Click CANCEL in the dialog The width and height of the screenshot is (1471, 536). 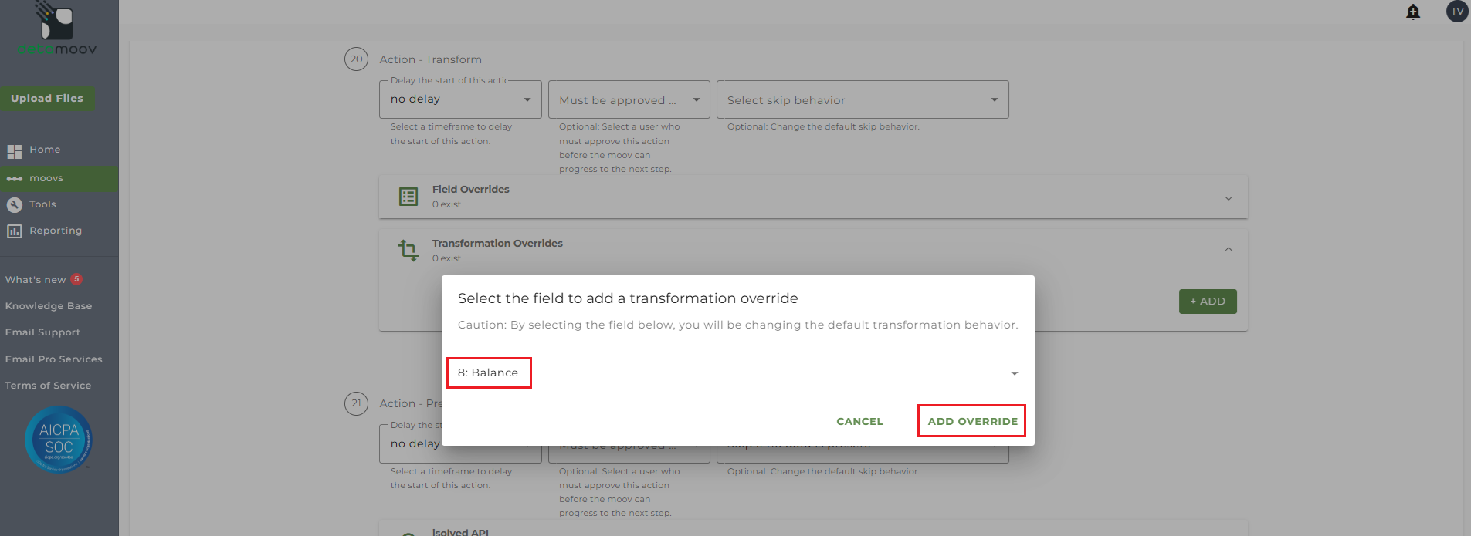[859, 421]
